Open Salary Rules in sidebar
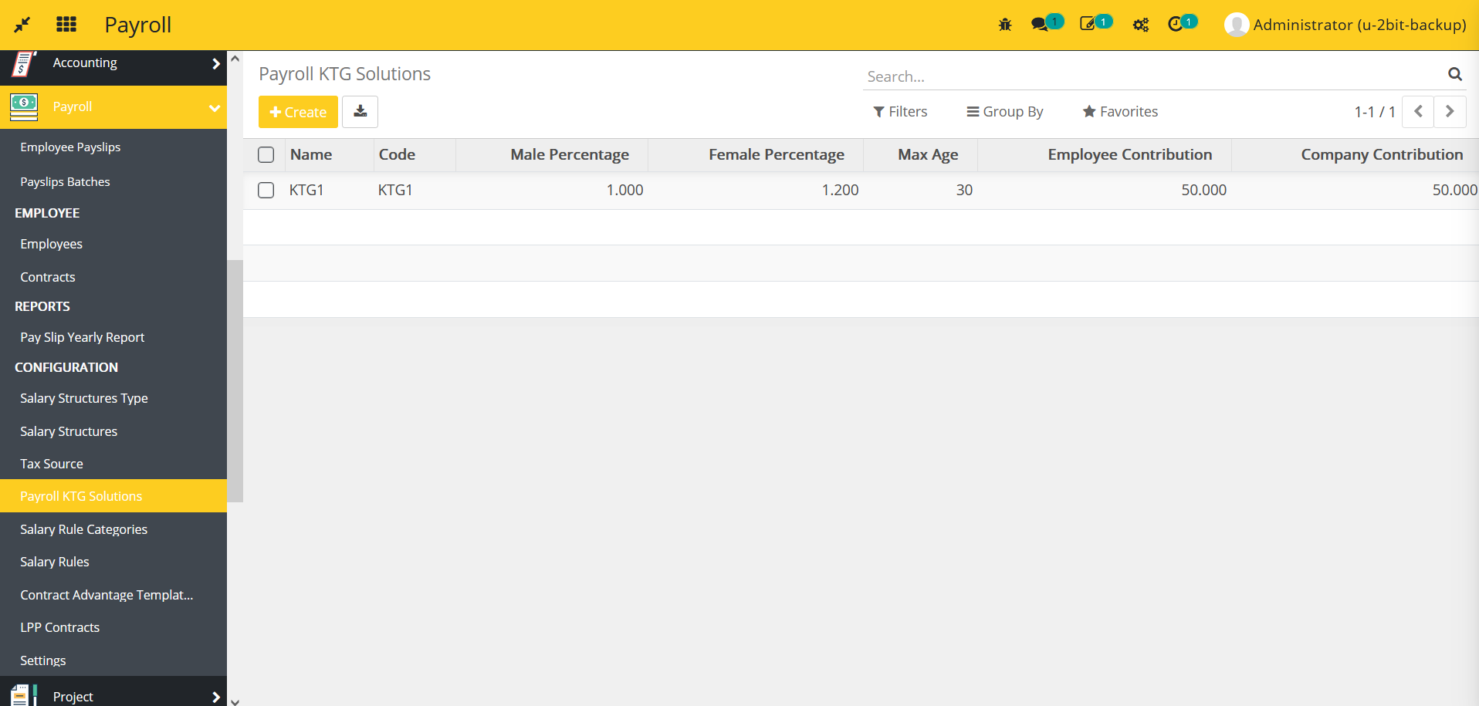Screen dimensions: 1479x706 tap(55, 562)
